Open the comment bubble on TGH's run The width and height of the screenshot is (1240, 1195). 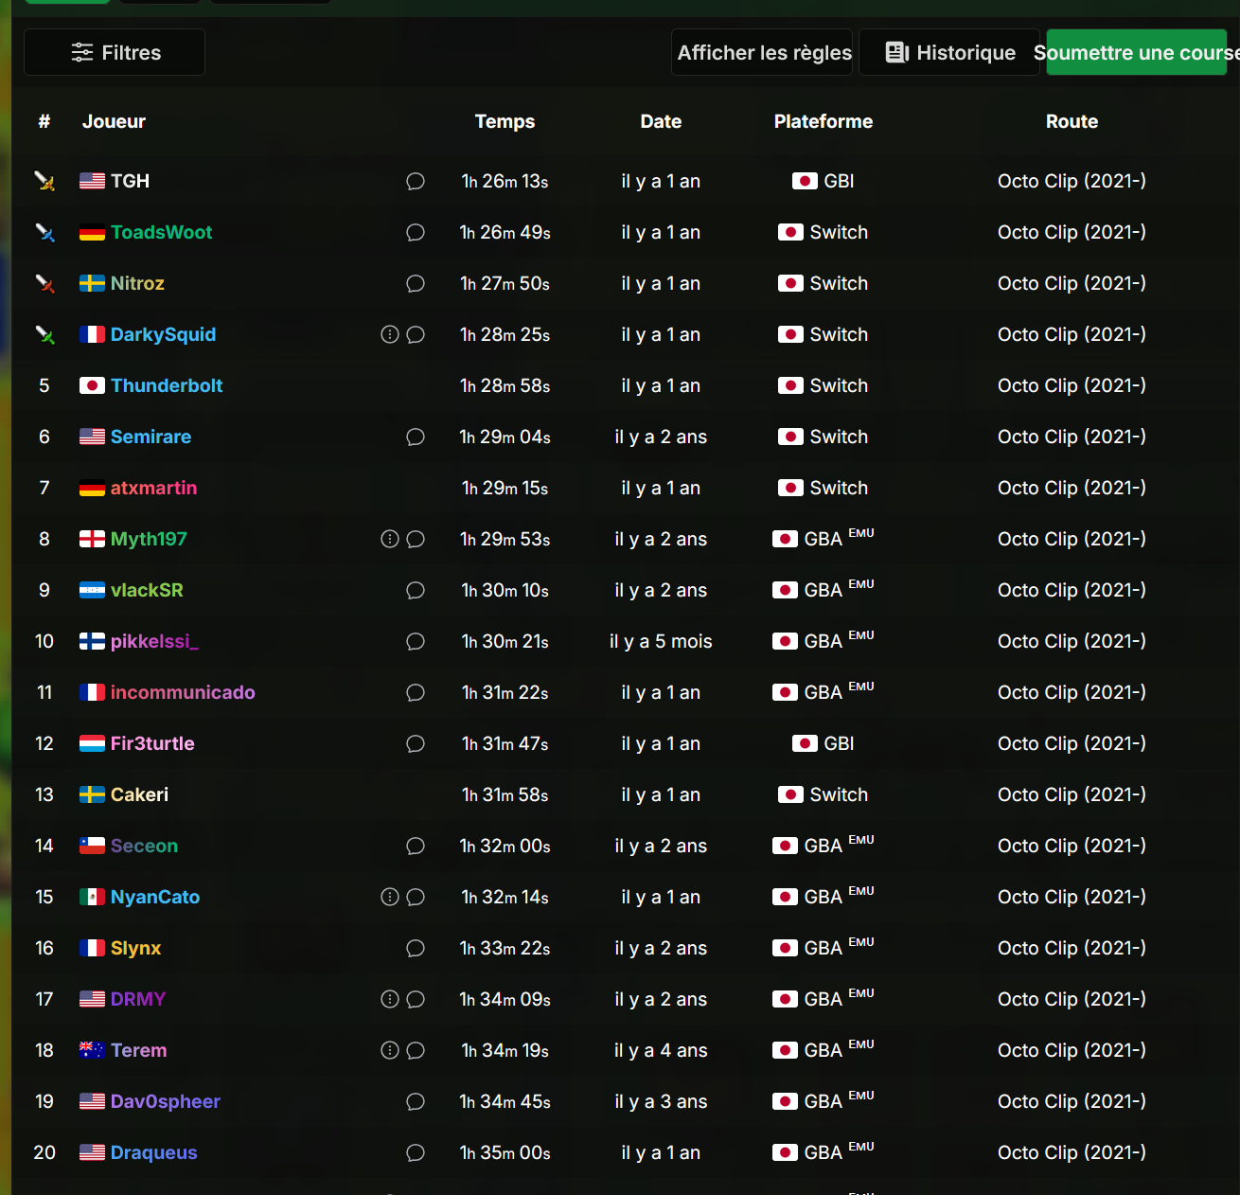point(416,181)
